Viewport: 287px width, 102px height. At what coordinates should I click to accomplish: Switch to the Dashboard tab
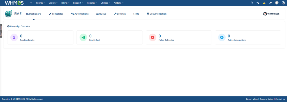(x=34, y=14)
